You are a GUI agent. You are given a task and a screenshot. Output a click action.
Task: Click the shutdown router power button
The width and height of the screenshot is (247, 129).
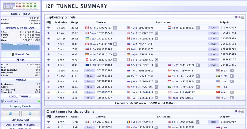(30, 113)
